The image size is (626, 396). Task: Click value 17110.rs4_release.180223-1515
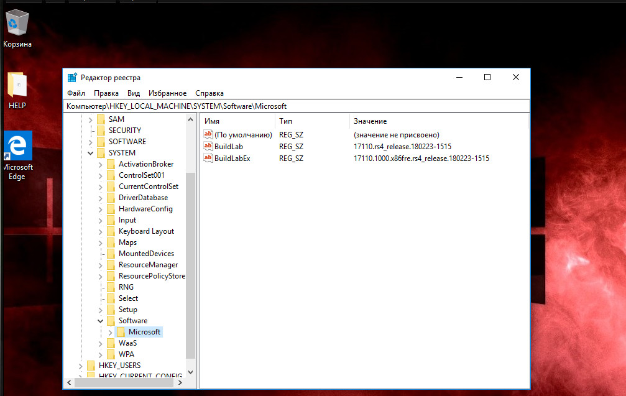click(402, 147)
